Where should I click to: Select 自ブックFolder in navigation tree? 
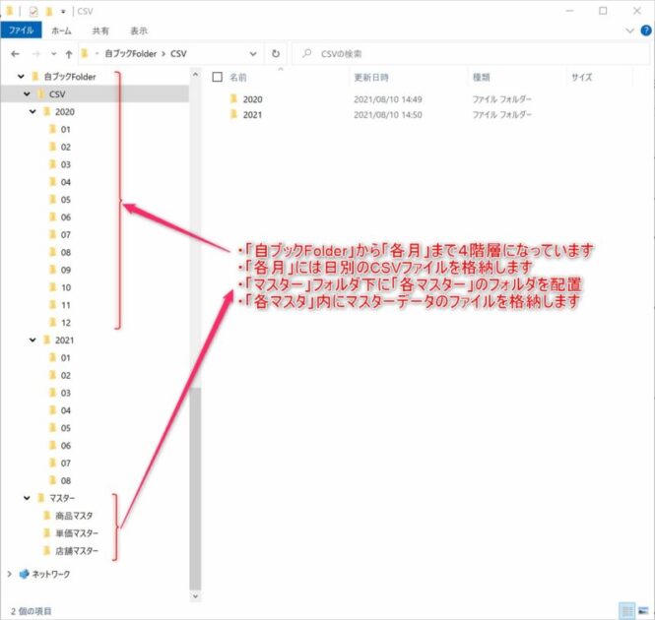pyautogui.click(x=70, y=77)
